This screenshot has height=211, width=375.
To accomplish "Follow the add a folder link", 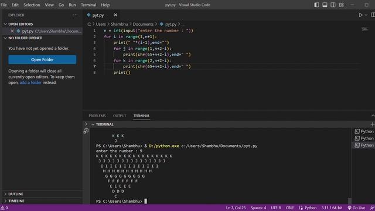I will click(x=30, y=83).
